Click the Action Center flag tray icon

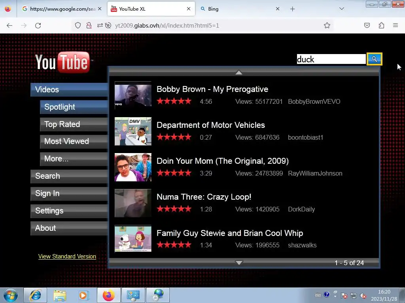click(344, 296)
